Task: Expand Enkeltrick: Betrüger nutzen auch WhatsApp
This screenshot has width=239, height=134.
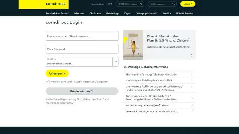Action: pyautogui.click(x=159, y=111)
